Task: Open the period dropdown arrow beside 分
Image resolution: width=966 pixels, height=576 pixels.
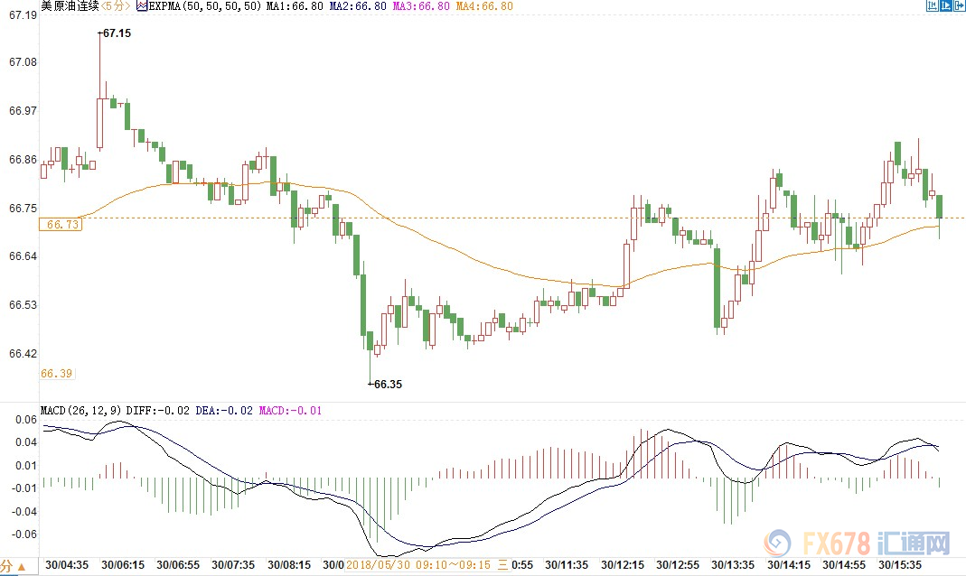Action: click(x=21, y=567)
